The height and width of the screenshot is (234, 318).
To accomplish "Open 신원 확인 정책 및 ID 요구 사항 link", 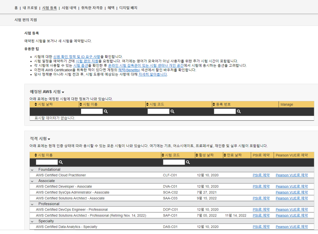I will [77, 57].
